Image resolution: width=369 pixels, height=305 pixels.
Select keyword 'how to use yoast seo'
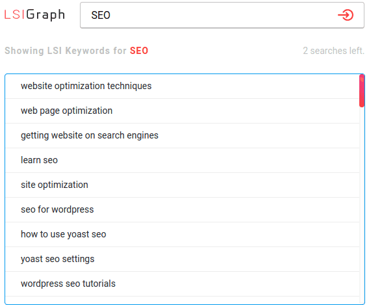[183, 235]
